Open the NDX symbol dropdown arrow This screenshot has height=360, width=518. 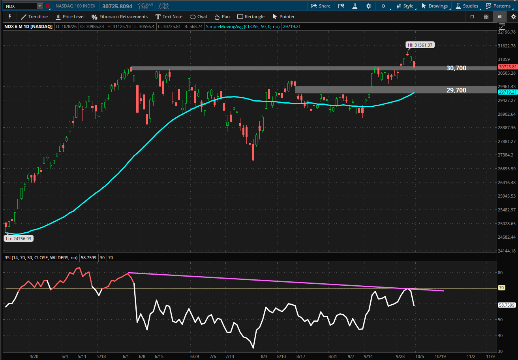[x=40, y=6]
